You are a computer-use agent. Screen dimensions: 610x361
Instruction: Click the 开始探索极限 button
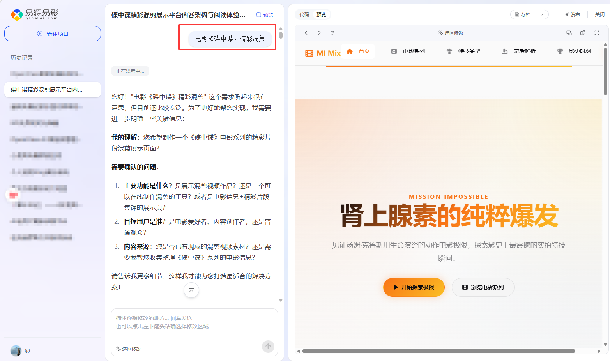414,287
